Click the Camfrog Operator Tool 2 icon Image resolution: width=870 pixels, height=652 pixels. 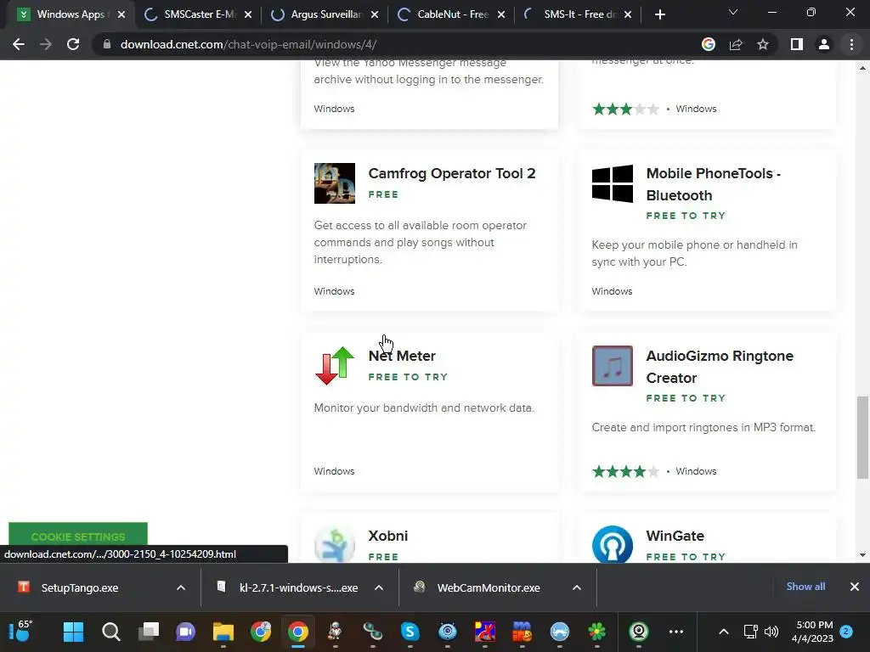(335, 183)
